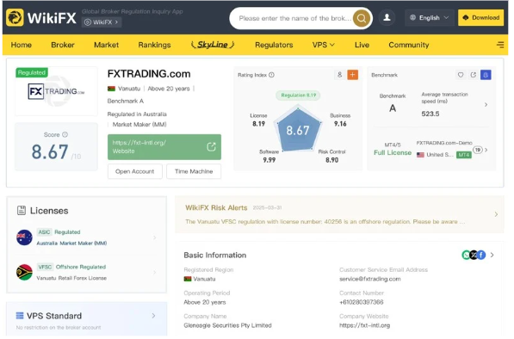Open the Market menu item
The width and height of the screenshot is (514, 339).
click(106, 45)
